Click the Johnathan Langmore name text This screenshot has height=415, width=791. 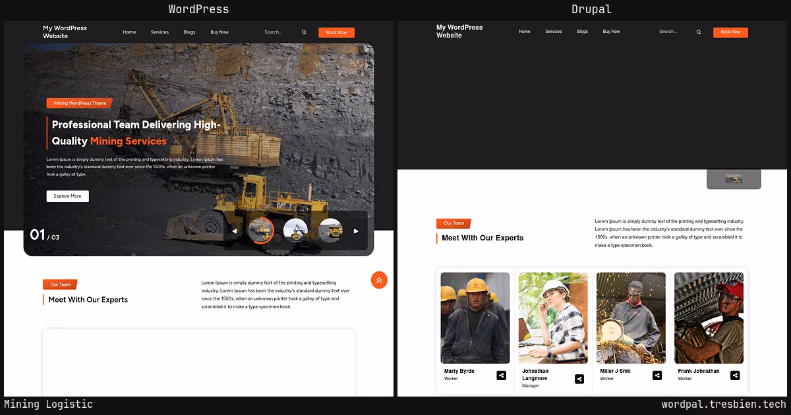coord(535,375)
